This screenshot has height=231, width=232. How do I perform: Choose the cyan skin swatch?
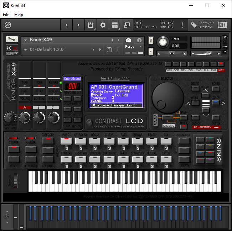pos(210,140)
